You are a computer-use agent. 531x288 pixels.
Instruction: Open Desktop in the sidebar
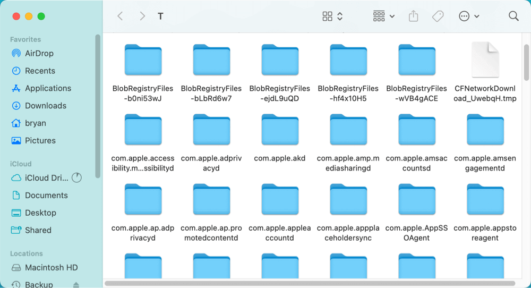coord(40,213)
